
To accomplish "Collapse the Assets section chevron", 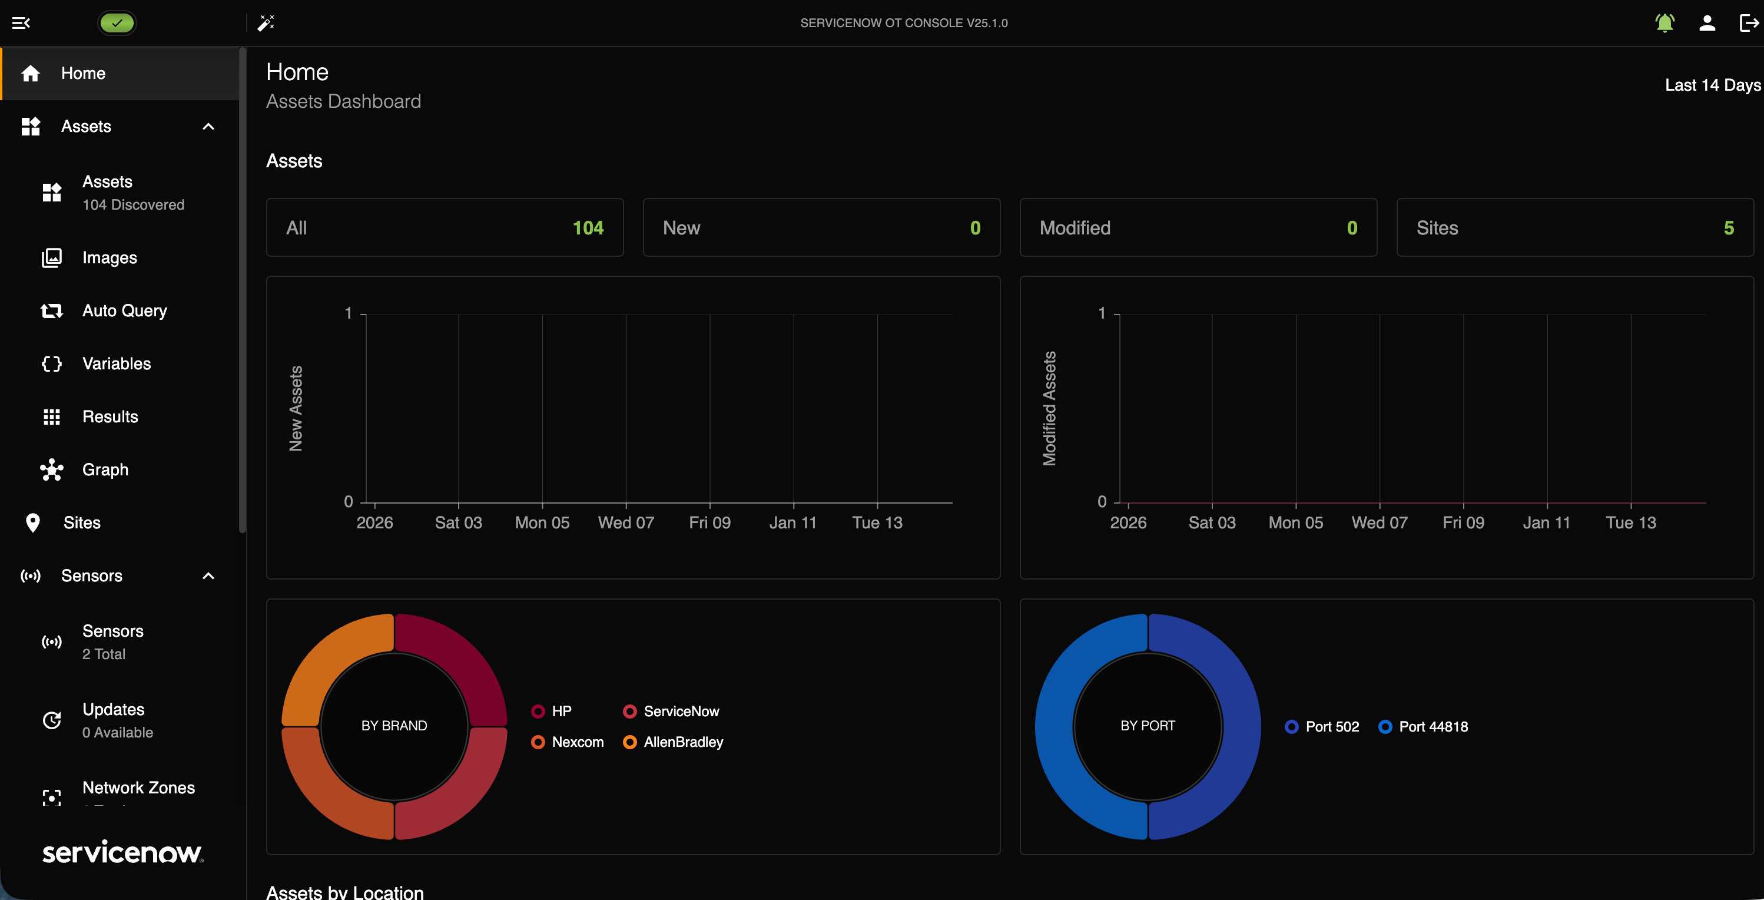I will (209, 127).
